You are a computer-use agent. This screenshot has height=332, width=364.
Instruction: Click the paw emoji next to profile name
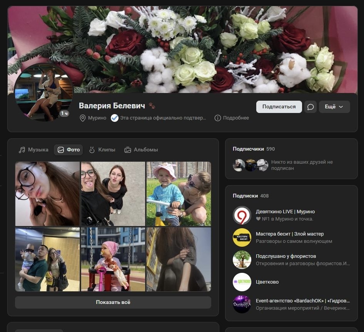[152, 106]
